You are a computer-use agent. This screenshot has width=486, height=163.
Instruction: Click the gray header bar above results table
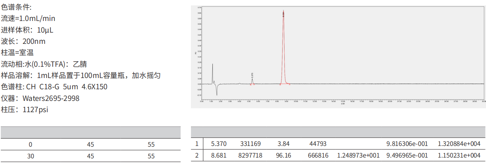click(x=338, y=132)
